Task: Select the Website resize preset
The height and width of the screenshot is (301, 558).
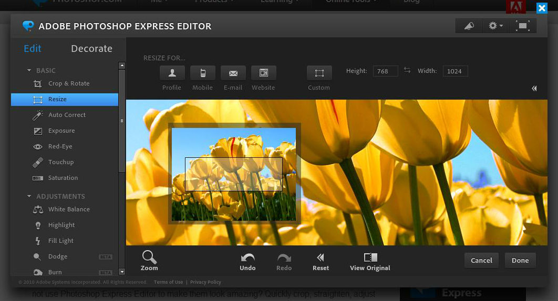Action: pos(263,73)
